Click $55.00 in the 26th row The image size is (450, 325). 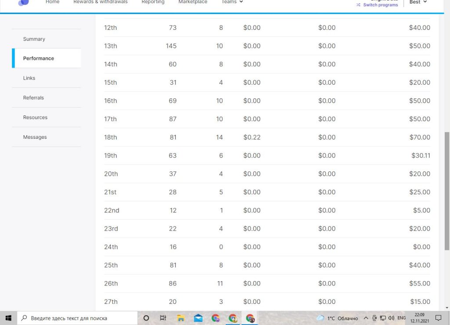coord(420,283)
